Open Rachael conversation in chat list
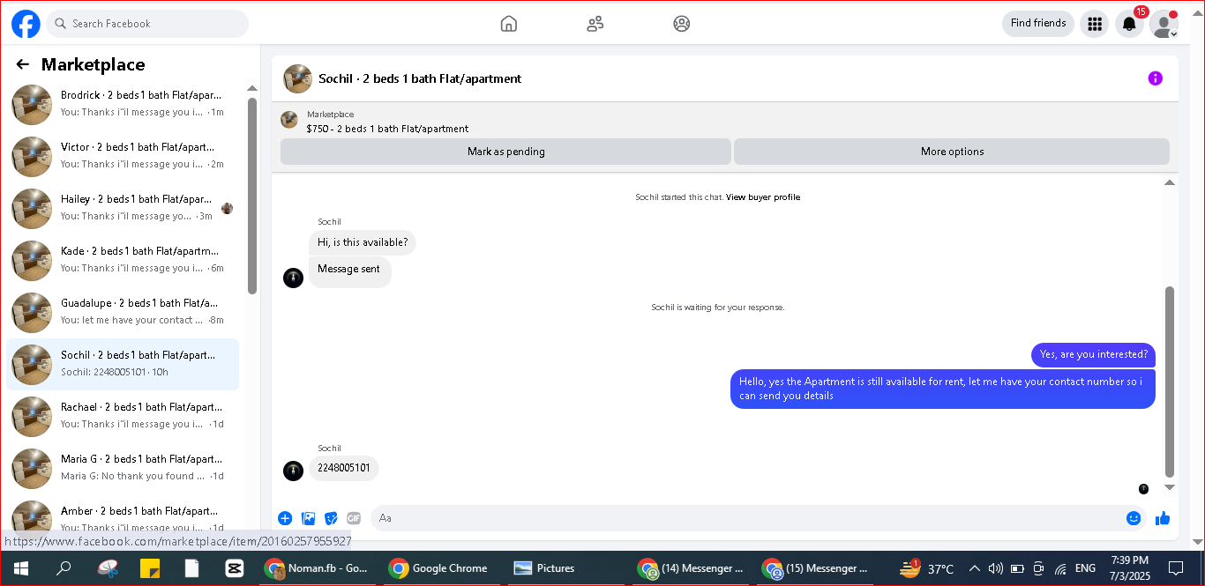 (123, 416)
